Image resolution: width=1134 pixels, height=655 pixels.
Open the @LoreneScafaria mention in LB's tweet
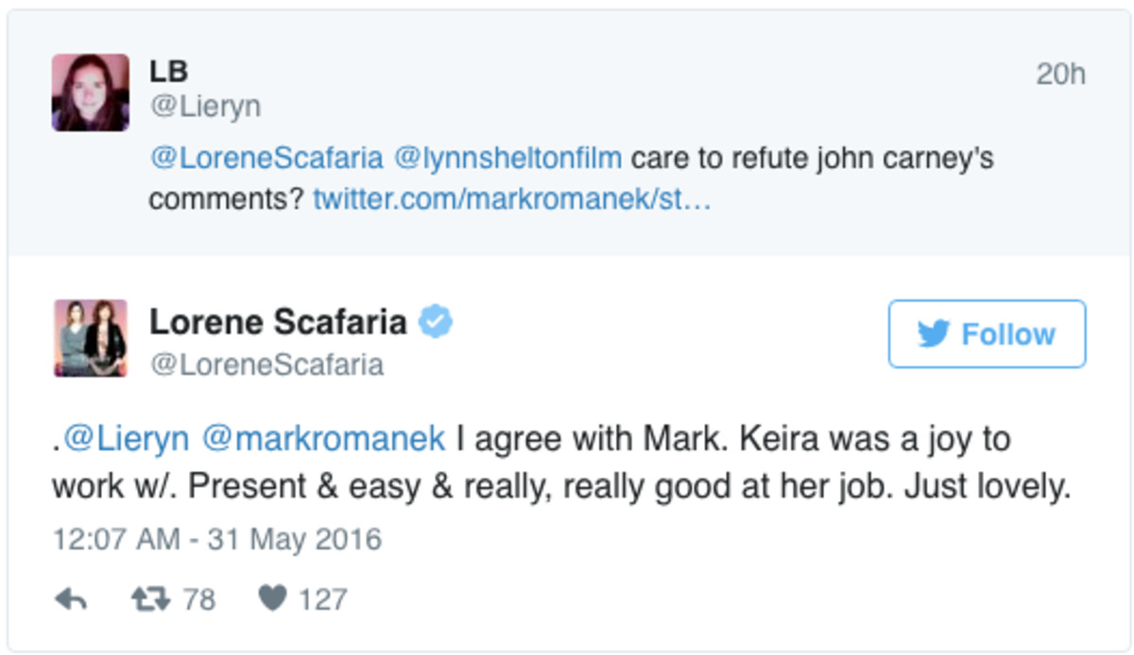tap(266, 159)
